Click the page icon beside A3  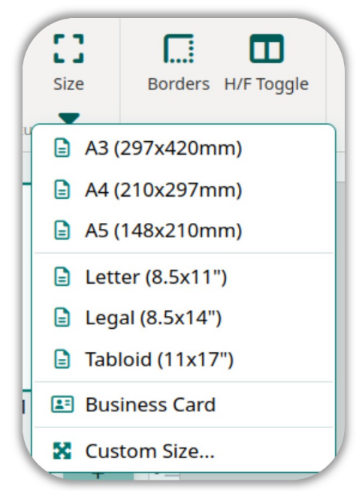click(x=62, y=148)
